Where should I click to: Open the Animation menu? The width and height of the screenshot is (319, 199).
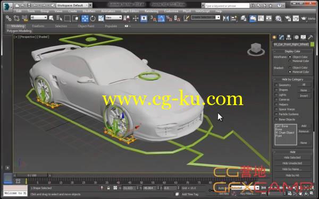(x=108, y=11)
